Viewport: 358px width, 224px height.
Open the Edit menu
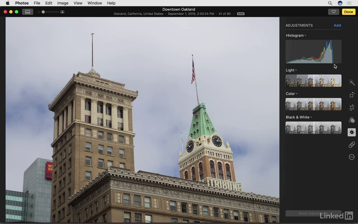pos(49,3)
